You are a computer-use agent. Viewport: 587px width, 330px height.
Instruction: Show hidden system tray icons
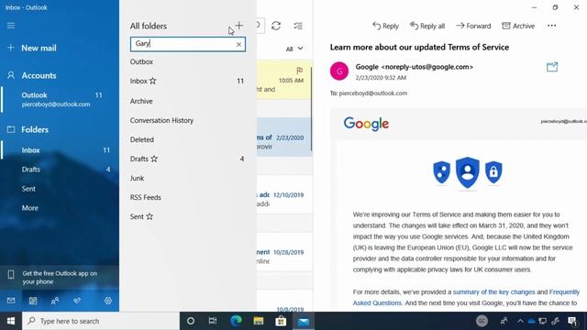[x=520, y=321]
